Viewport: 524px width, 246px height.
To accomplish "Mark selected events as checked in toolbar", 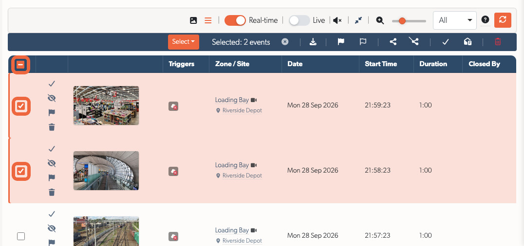I will pyautogui.click(x=445, y=42).
